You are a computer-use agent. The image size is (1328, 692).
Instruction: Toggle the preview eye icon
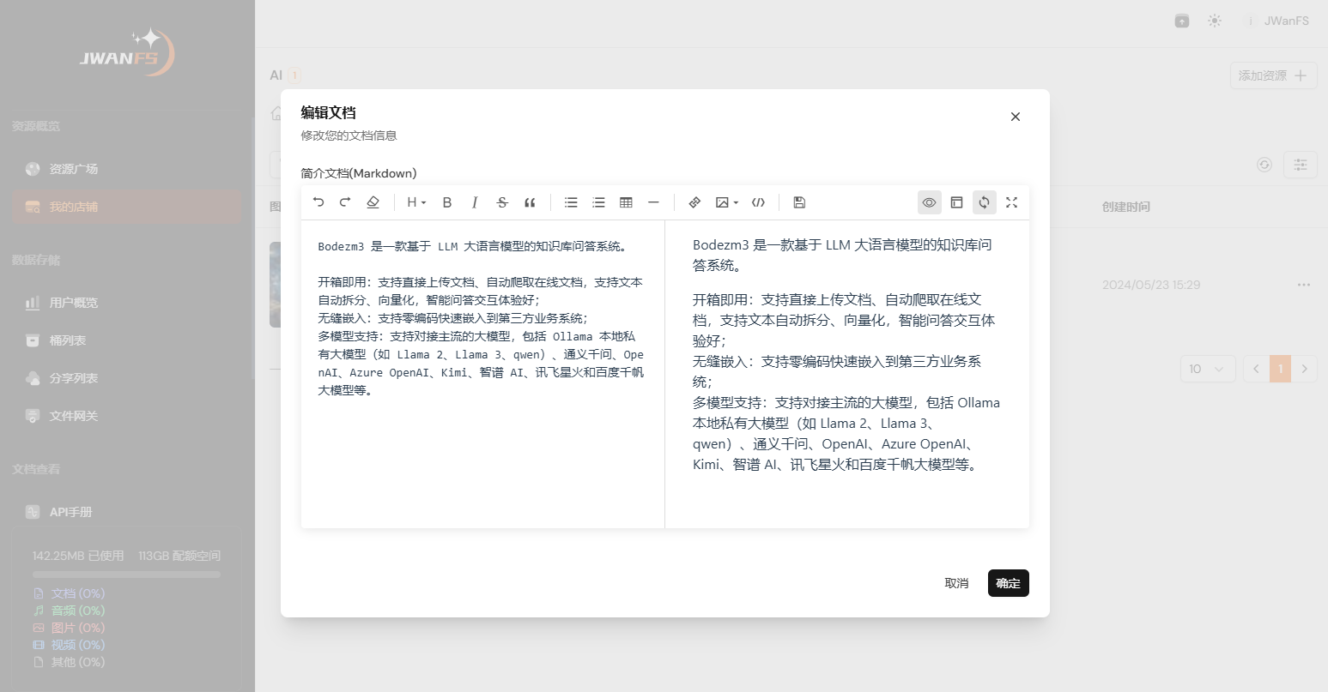coord(929,202)
